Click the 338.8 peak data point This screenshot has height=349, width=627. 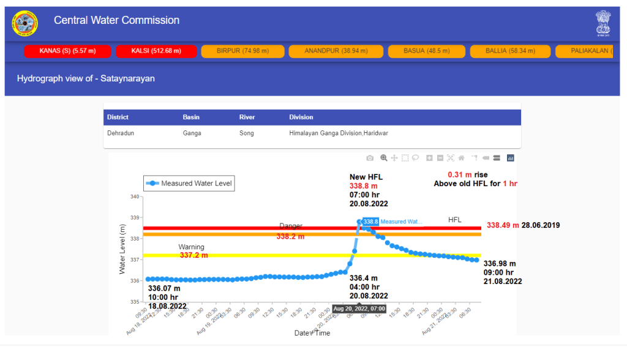[359, 222]
